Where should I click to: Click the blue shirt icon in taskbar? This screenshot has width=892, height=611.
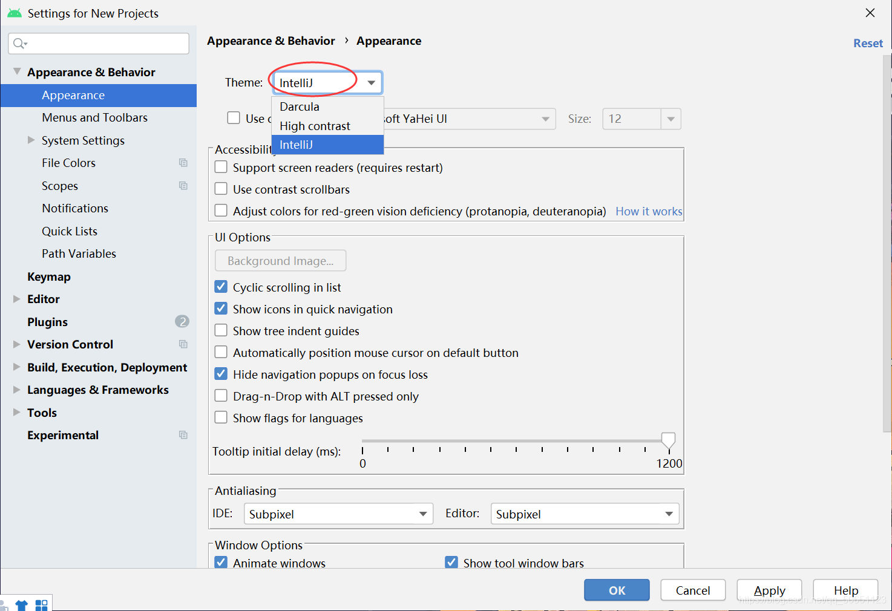coord(22,605)
